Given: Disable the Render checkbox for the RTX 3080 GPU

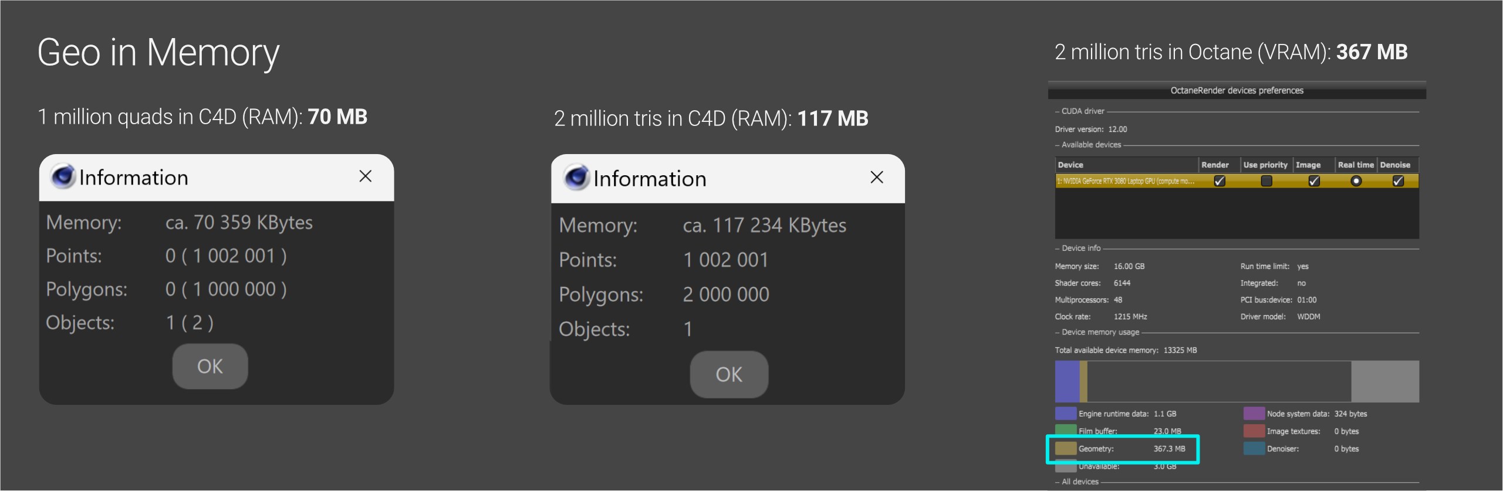Looking at the screenshot, I should [1220, 182].
